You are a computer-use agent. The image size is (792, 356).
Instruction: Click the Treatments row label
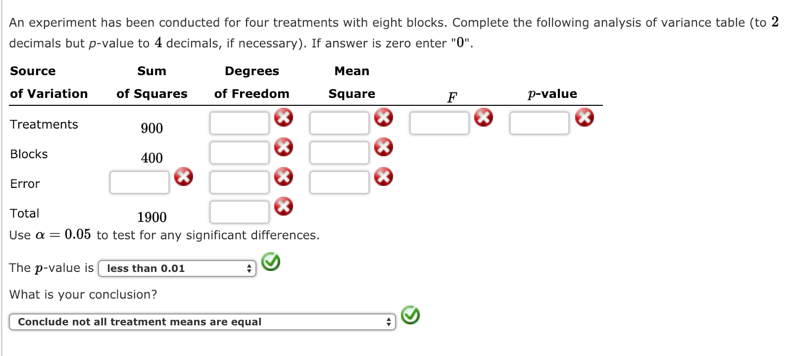44,124
